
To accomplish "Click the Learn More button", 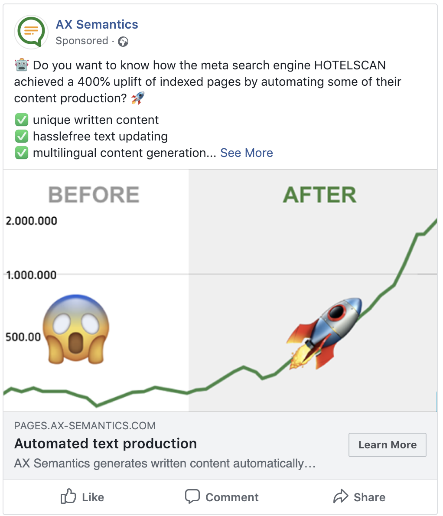I will tap(388, 444).
